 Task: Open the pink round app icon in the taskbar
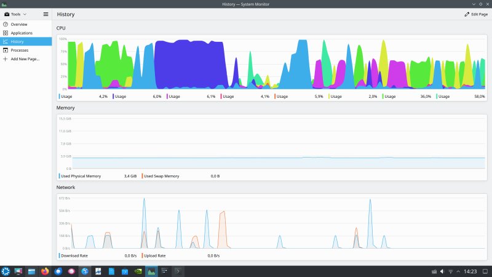point(71,271)
